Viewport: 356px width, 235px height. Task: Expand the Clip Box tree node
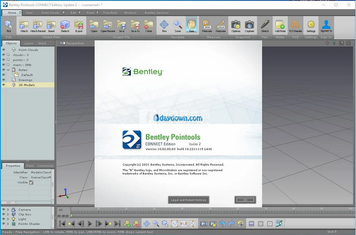8,214
